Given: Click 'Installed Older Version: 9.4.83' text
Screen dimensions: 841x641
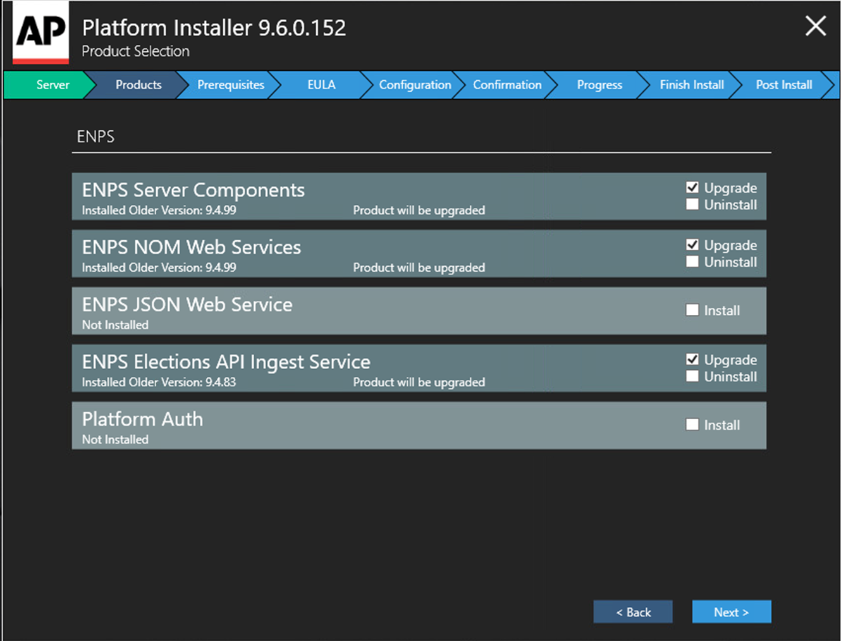Looking at the screenshot, I should (x=159, y=382).
